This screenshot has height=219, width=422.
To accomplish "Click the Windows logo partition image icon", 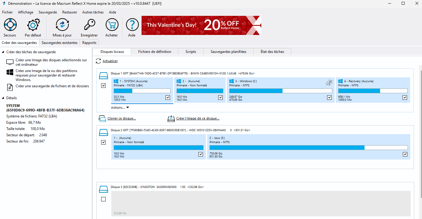I will tap(10, 73).
